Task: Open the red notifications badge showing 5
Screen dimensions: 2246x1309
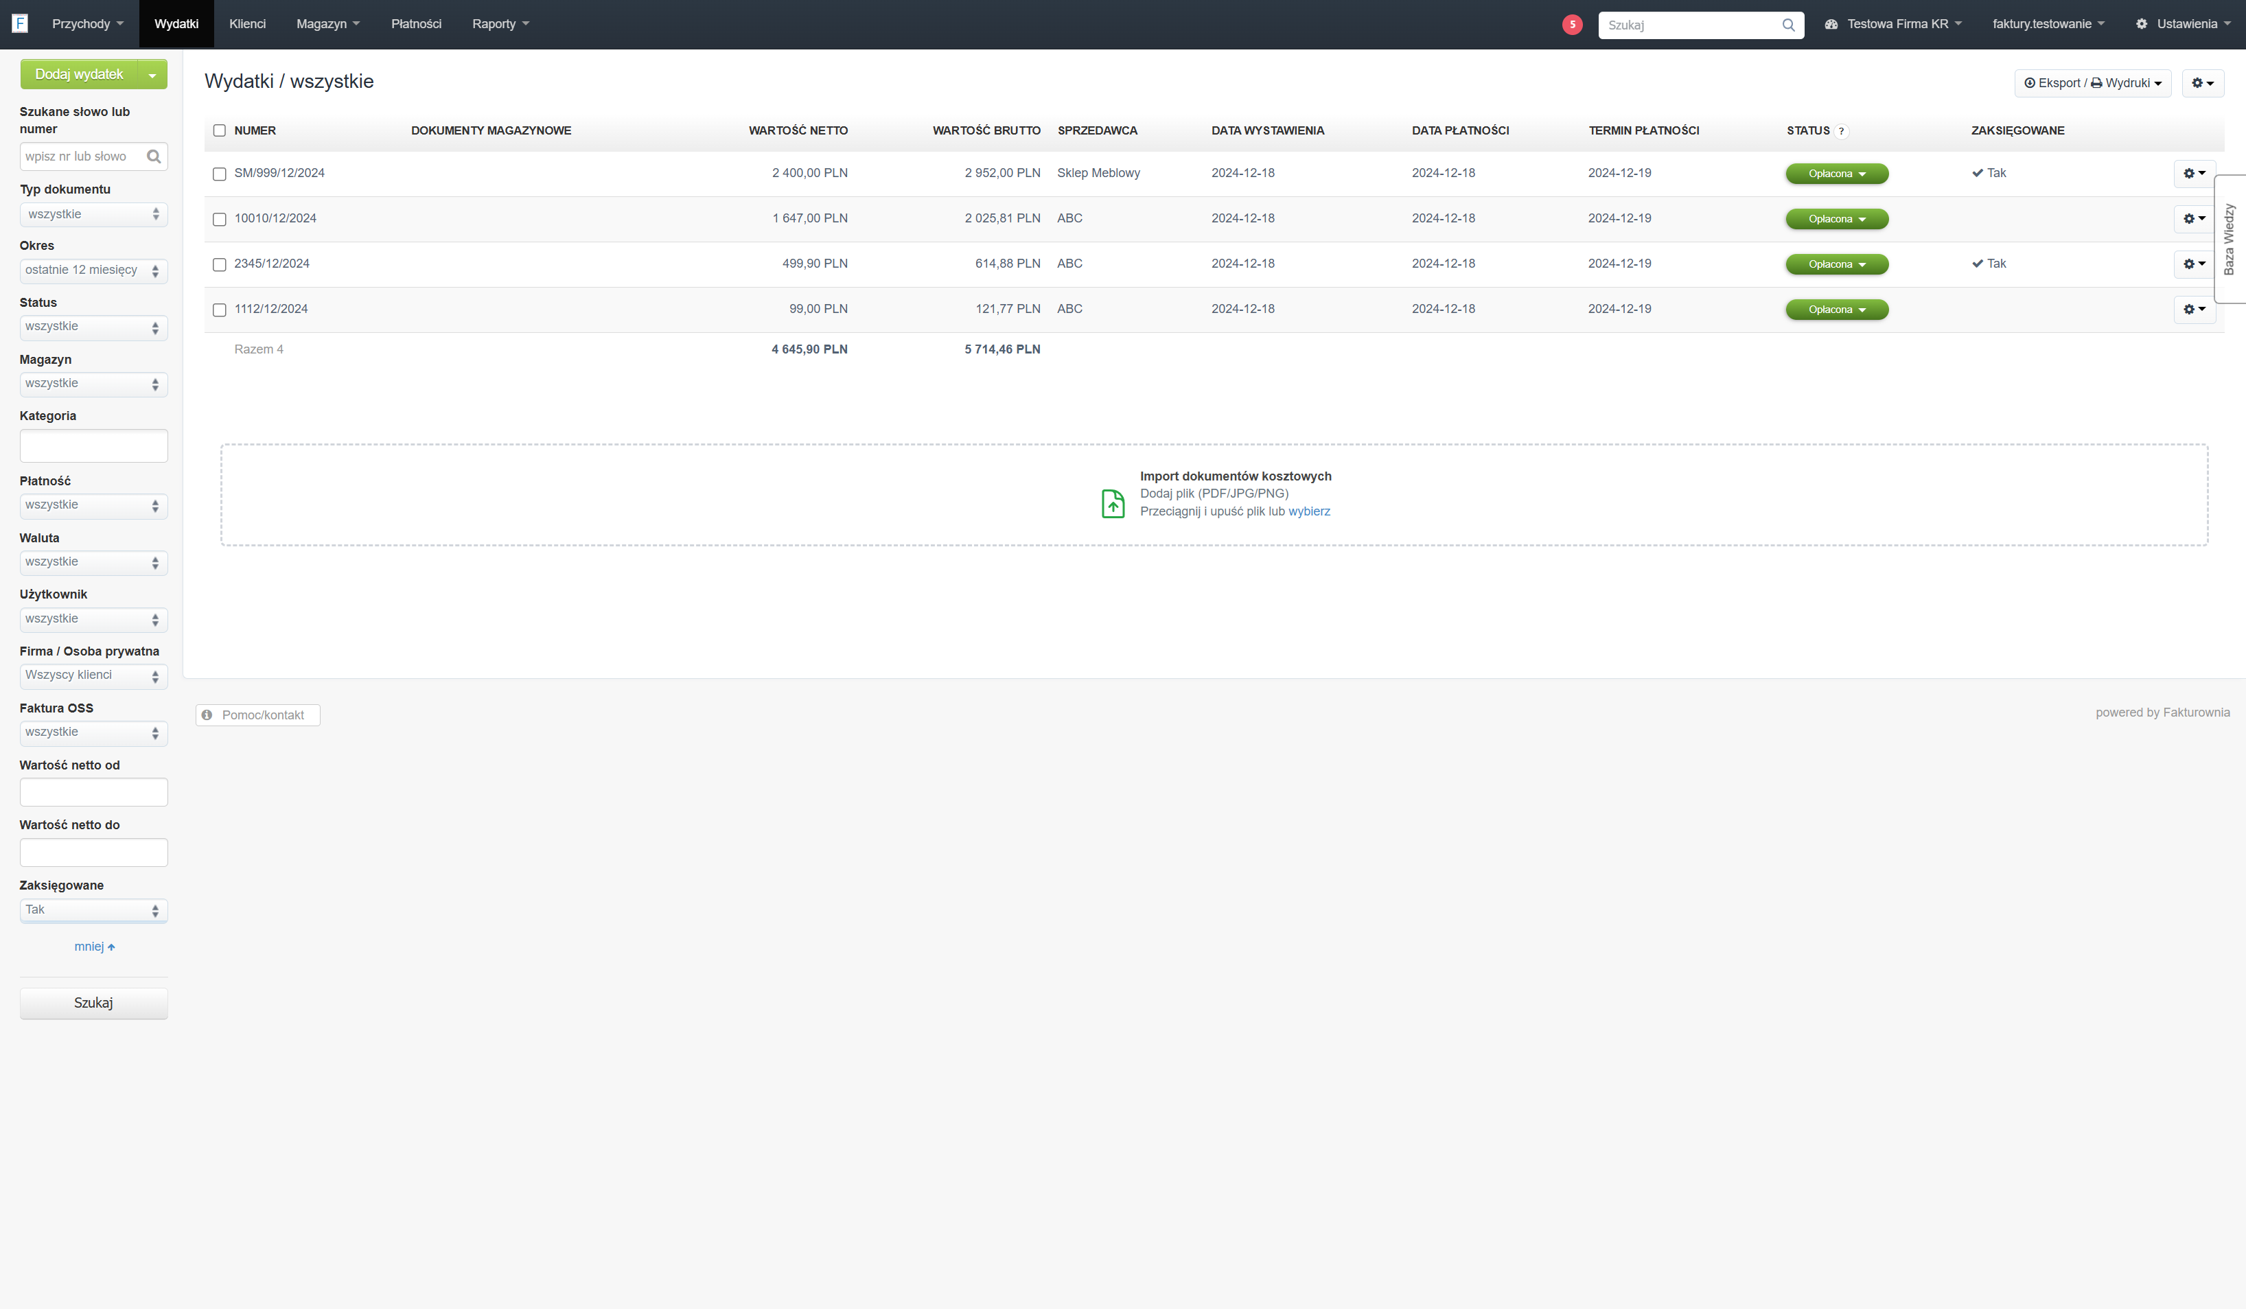Action: [x=1572, y=24]
